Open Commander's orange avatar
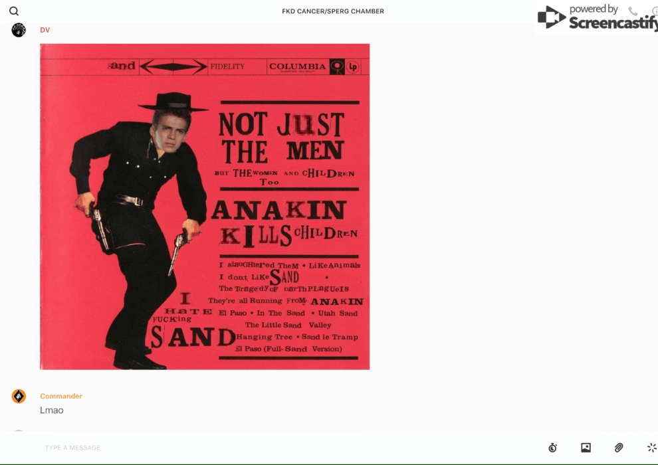This screenshot has height=465, width=658. point(19,397)
